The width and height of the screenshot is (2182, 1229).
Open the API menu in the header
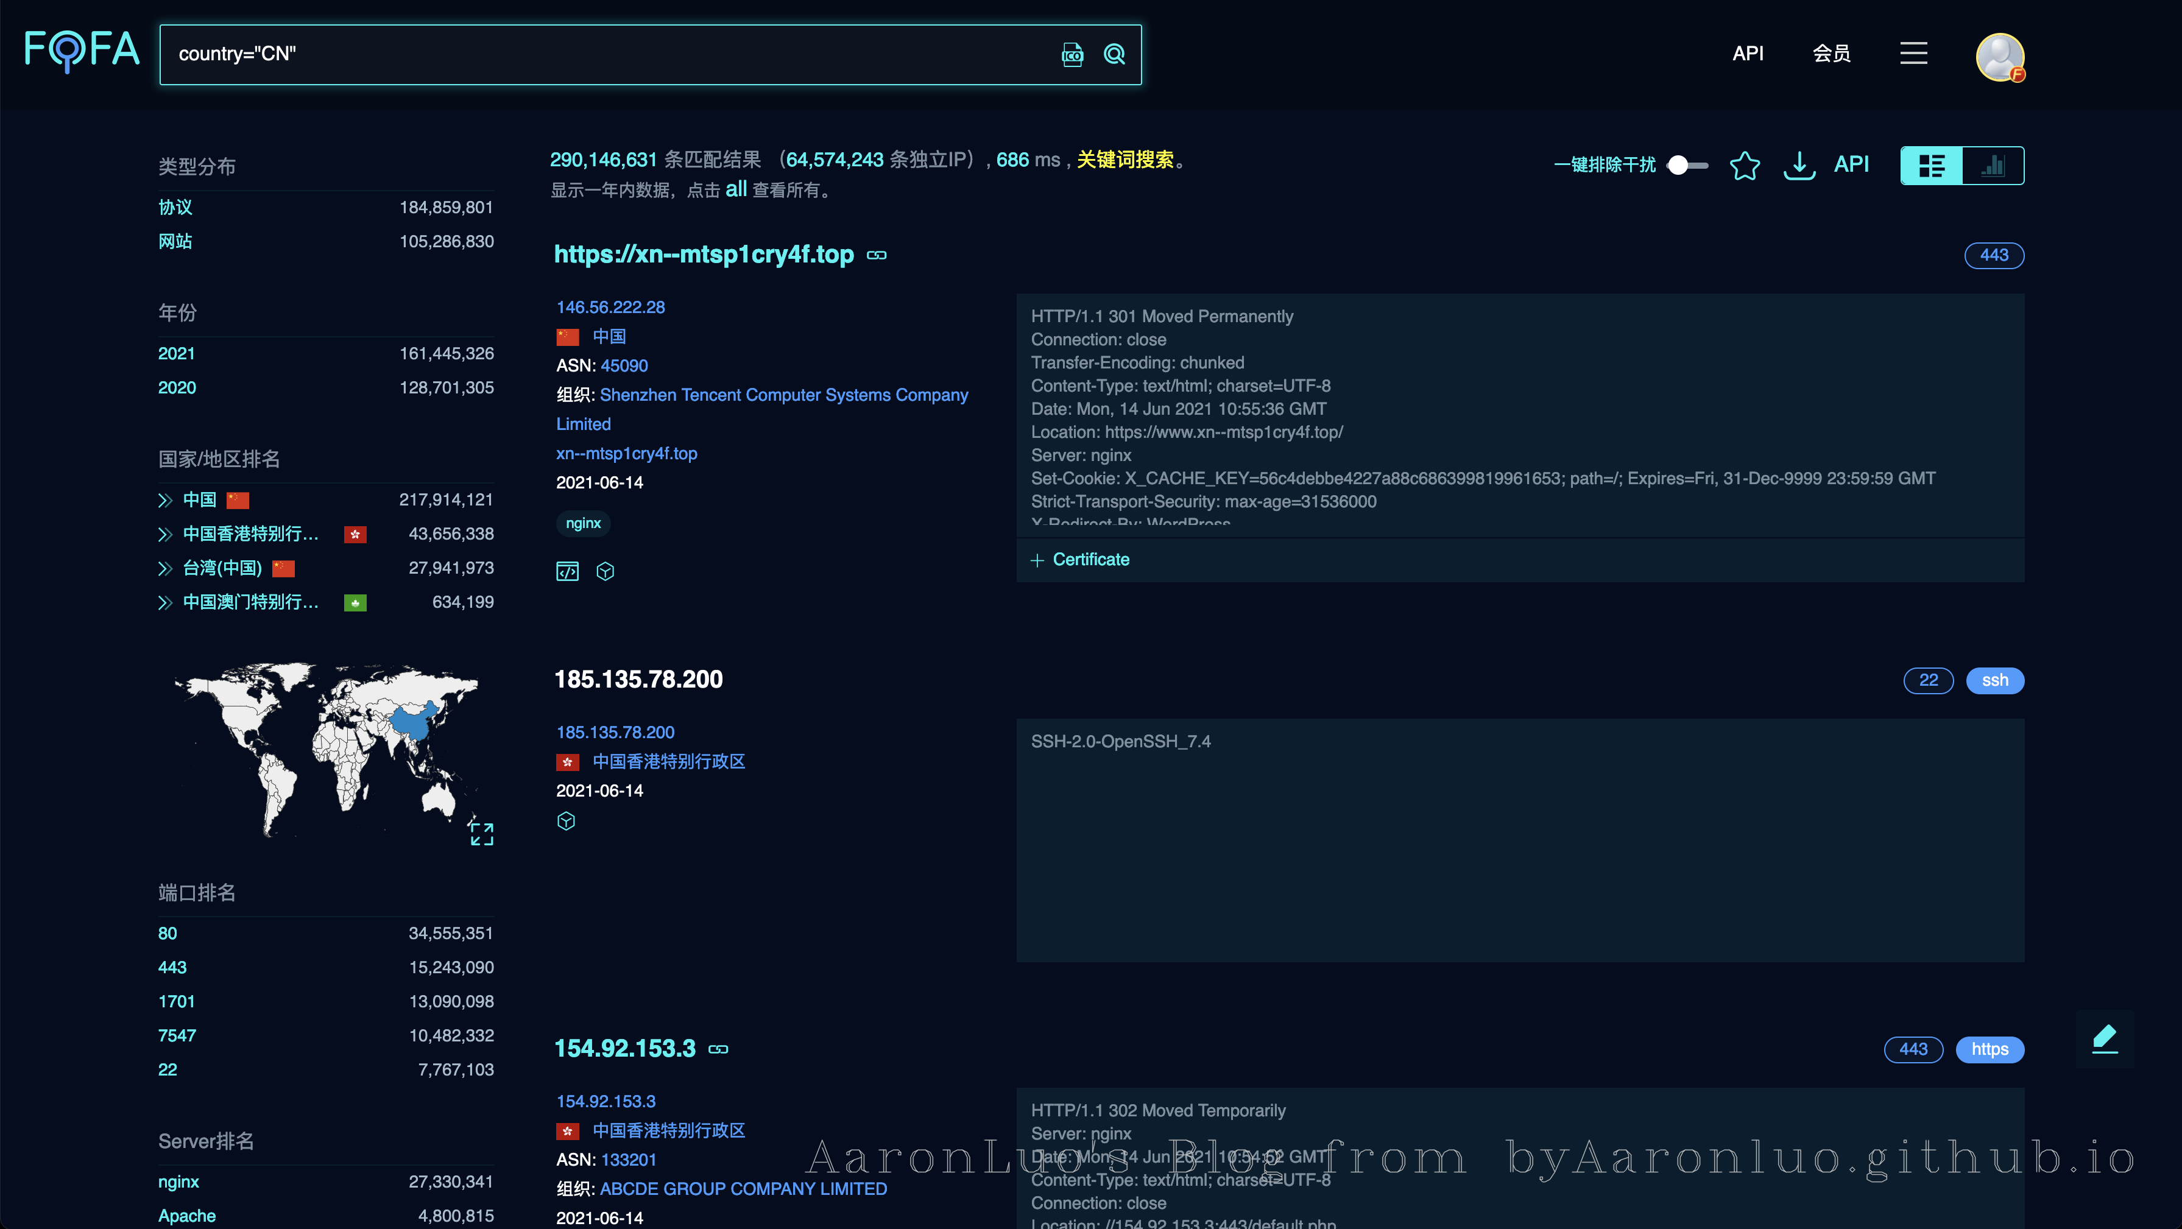1748,54
